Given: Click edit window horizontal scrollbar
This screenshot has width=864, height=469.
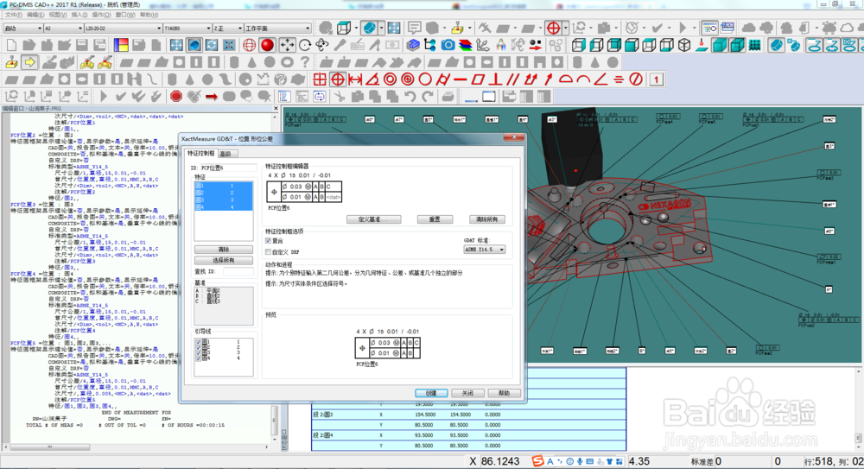Looking at the screenshot, I should [137, 447].
